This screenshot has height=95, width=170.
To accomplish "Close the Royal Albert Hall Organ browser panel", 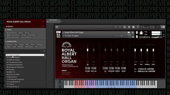I will pos(43,22).
